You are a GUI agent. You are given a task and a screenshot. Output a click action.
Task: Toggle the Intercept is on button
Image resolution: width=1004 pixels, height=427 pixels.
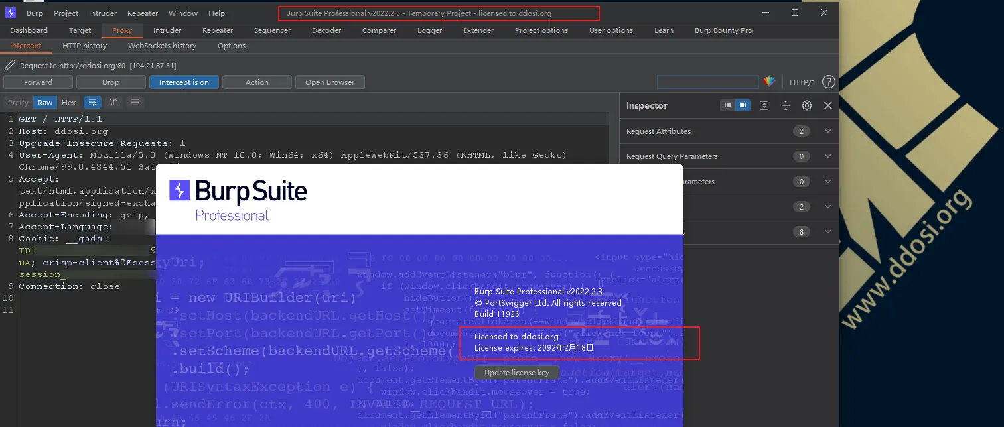click(184, 82)
